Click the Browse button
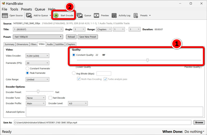The image size is (207, 135). coord(199,123)
